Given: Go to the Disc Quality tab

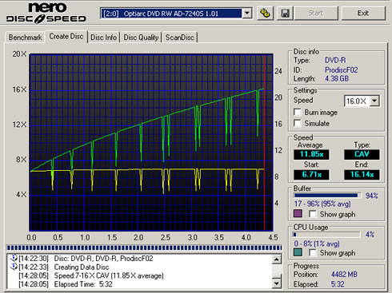Looking at the screenshot, I should (141, 38).
